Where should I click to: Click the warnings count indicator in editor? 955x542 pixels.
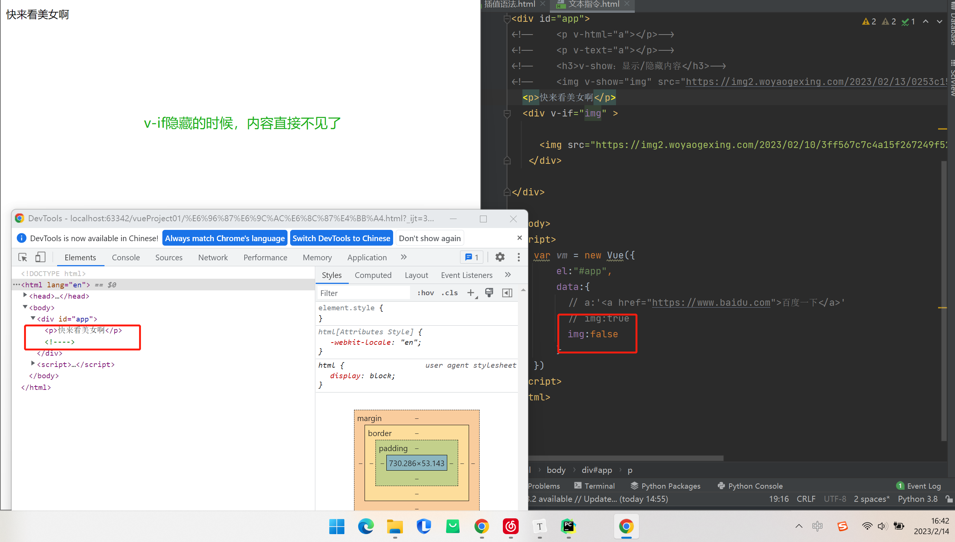[869, 21]
